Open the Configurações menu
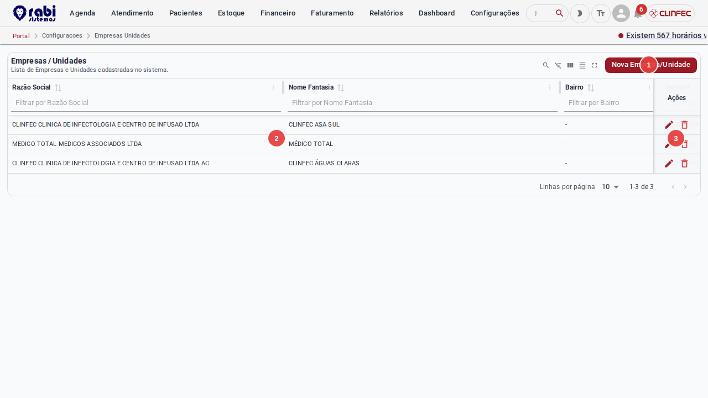The width and height of the screenshot is (708, 398). [495, 13]
